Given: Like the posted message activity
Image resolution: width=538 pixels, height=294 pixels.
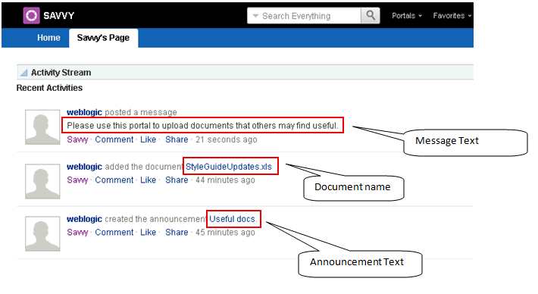Looking at the screenshot, I should click(x=149, y=139).
